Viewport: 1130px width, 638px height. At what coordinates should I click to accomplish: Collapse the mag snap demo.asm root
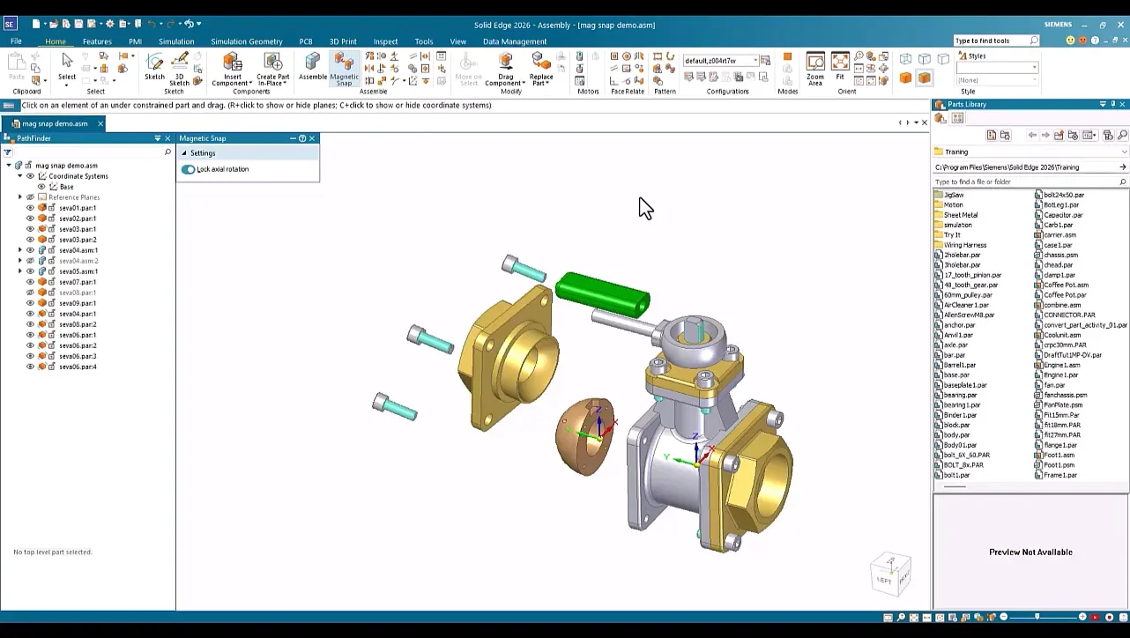[x=9, y=166]
